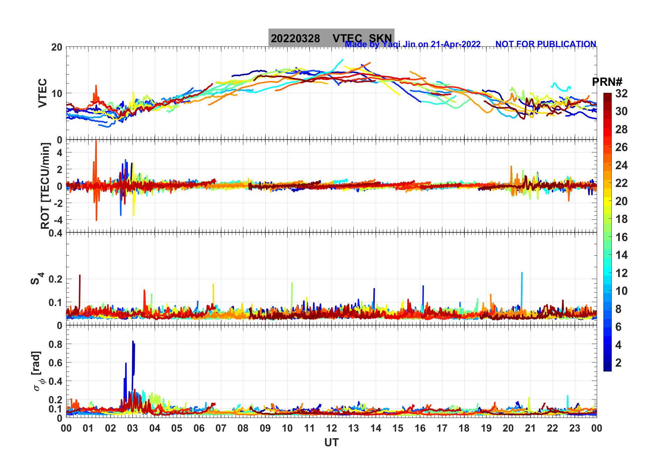663x464 pixels.
Task: Click the σφ [rad] y-axis label
Action: [37, 371]
